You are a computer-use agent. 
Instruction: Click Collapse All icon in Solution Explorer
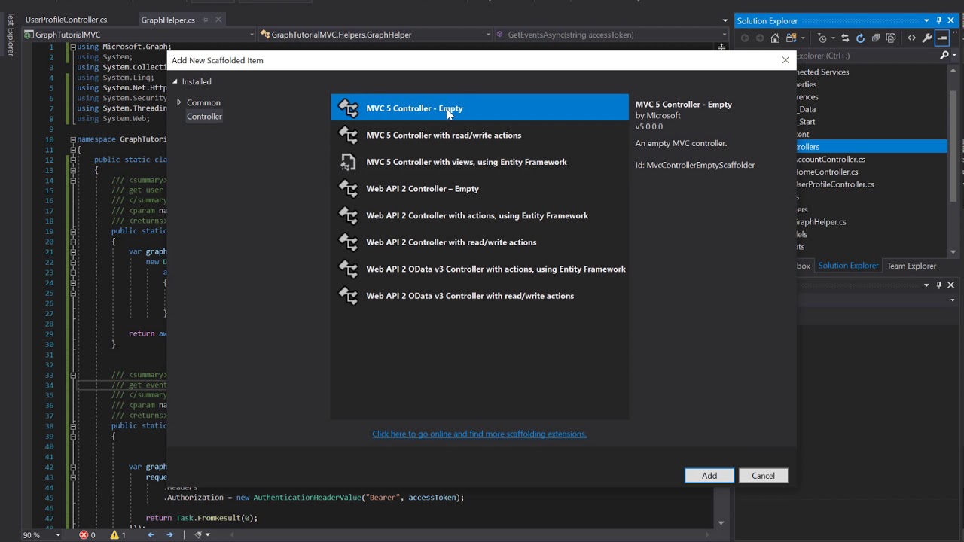pos(875,38)
